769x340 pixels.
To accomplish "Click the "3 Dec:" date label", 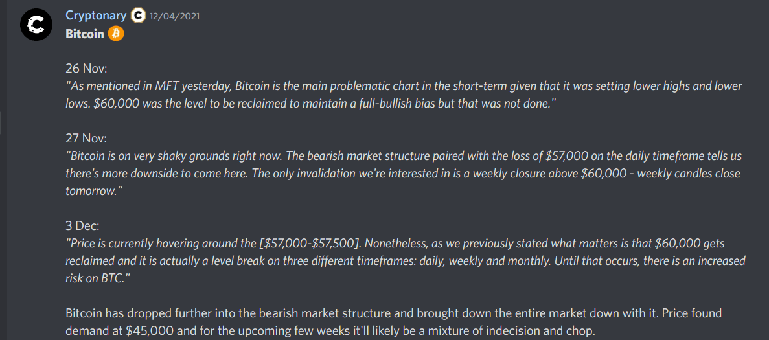I will pos(82,226).
